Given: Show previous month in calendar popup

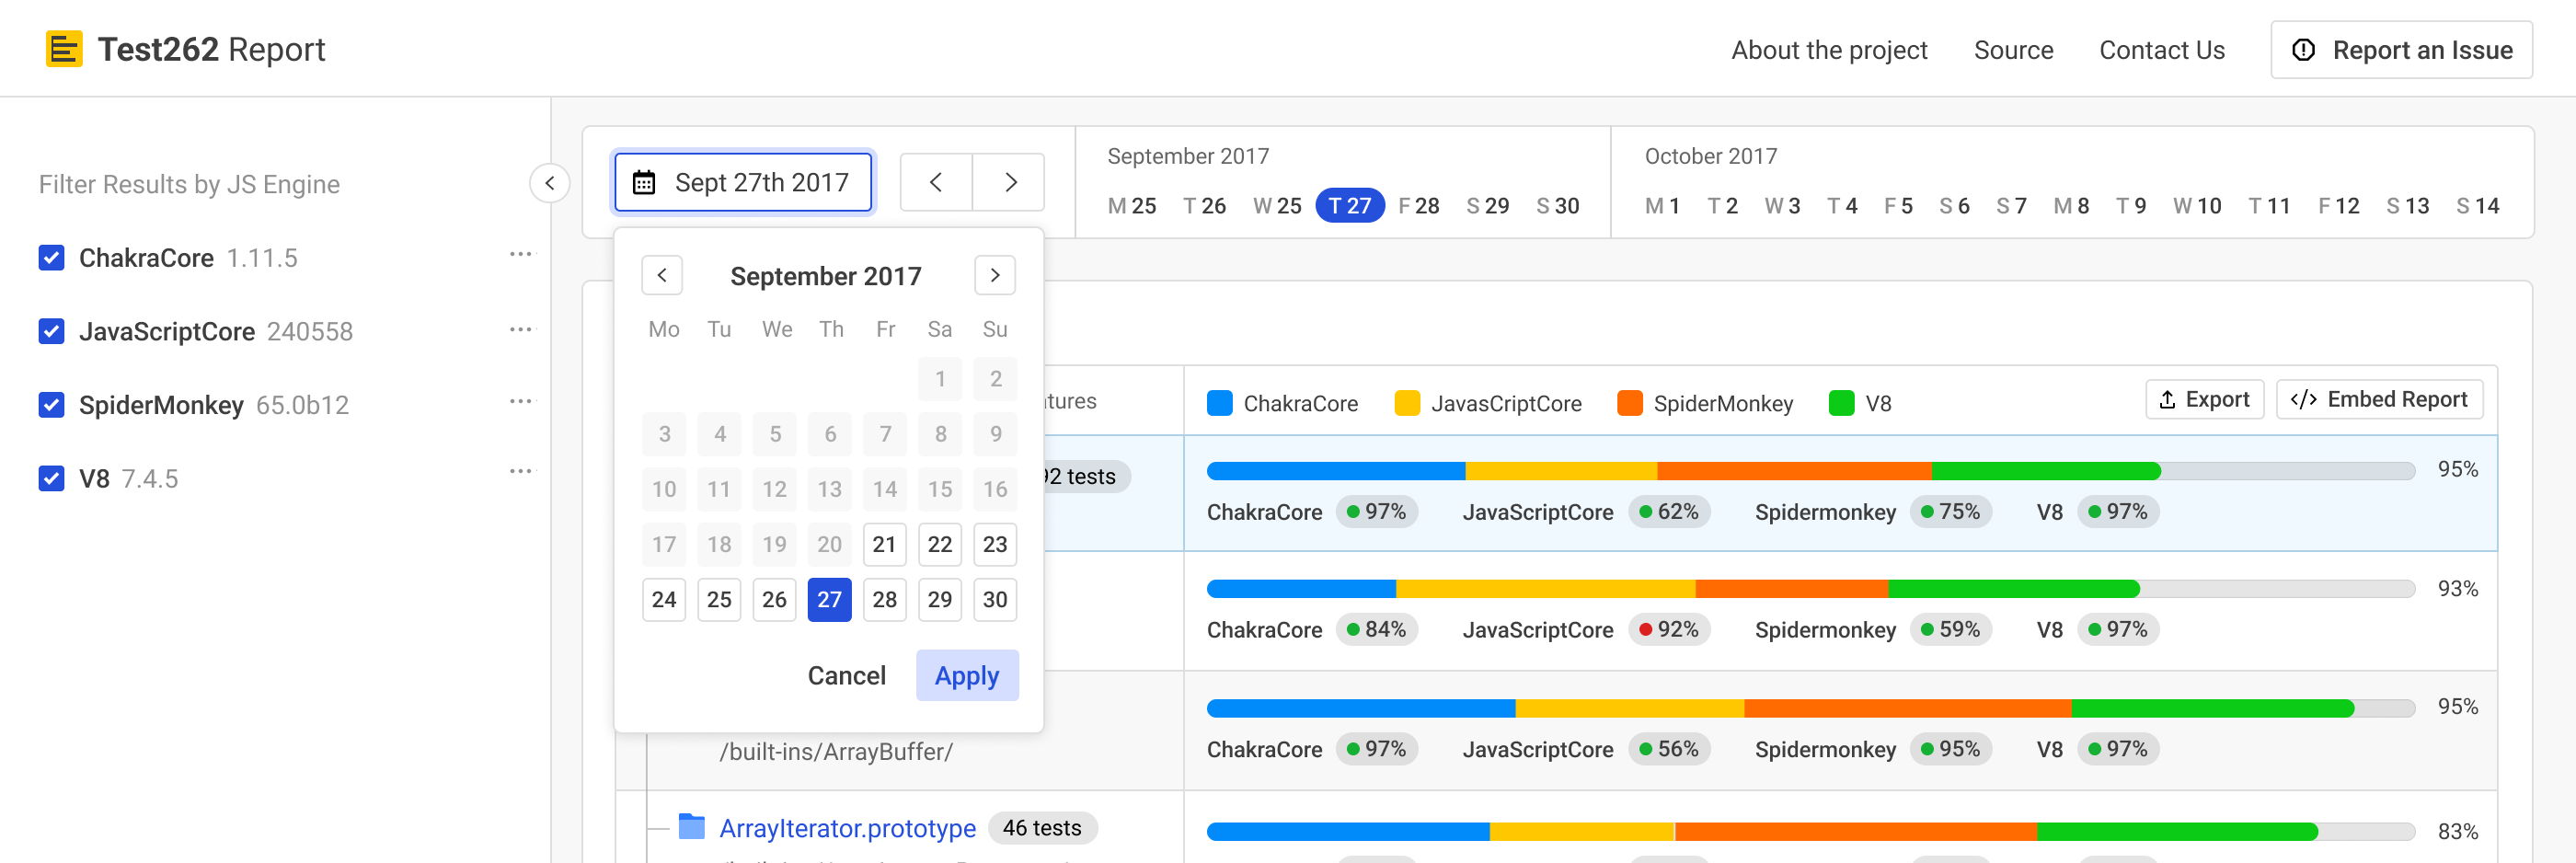Looking at the screenshot, I should [661, 275].
